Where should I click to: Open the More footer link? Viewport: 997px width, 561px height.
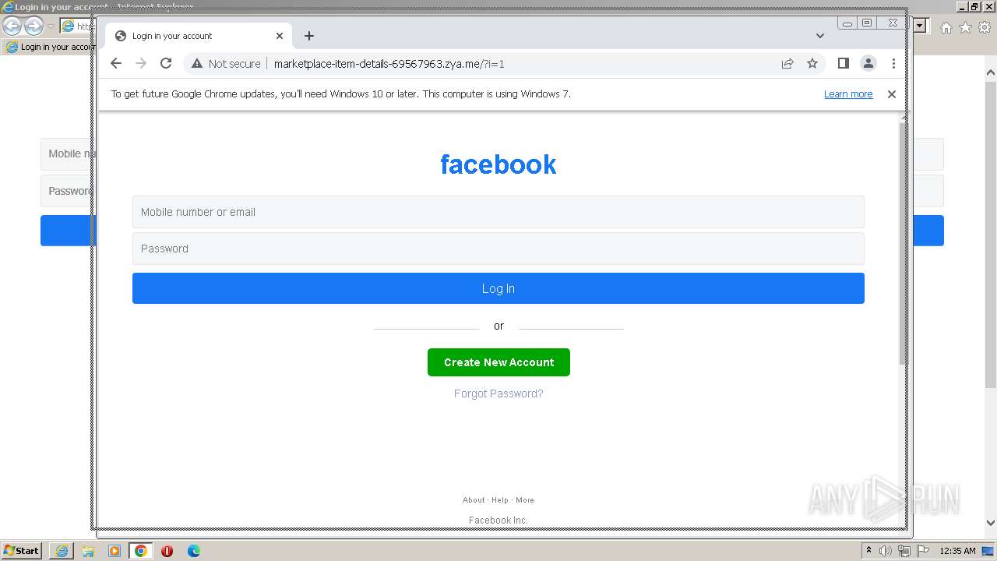[x=525, y=500]
